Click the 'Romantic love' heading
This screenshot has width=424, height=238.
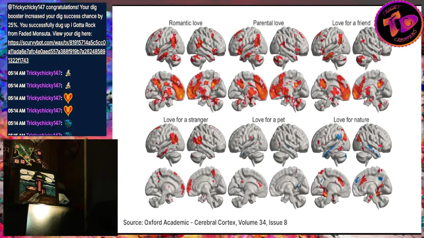185,23
